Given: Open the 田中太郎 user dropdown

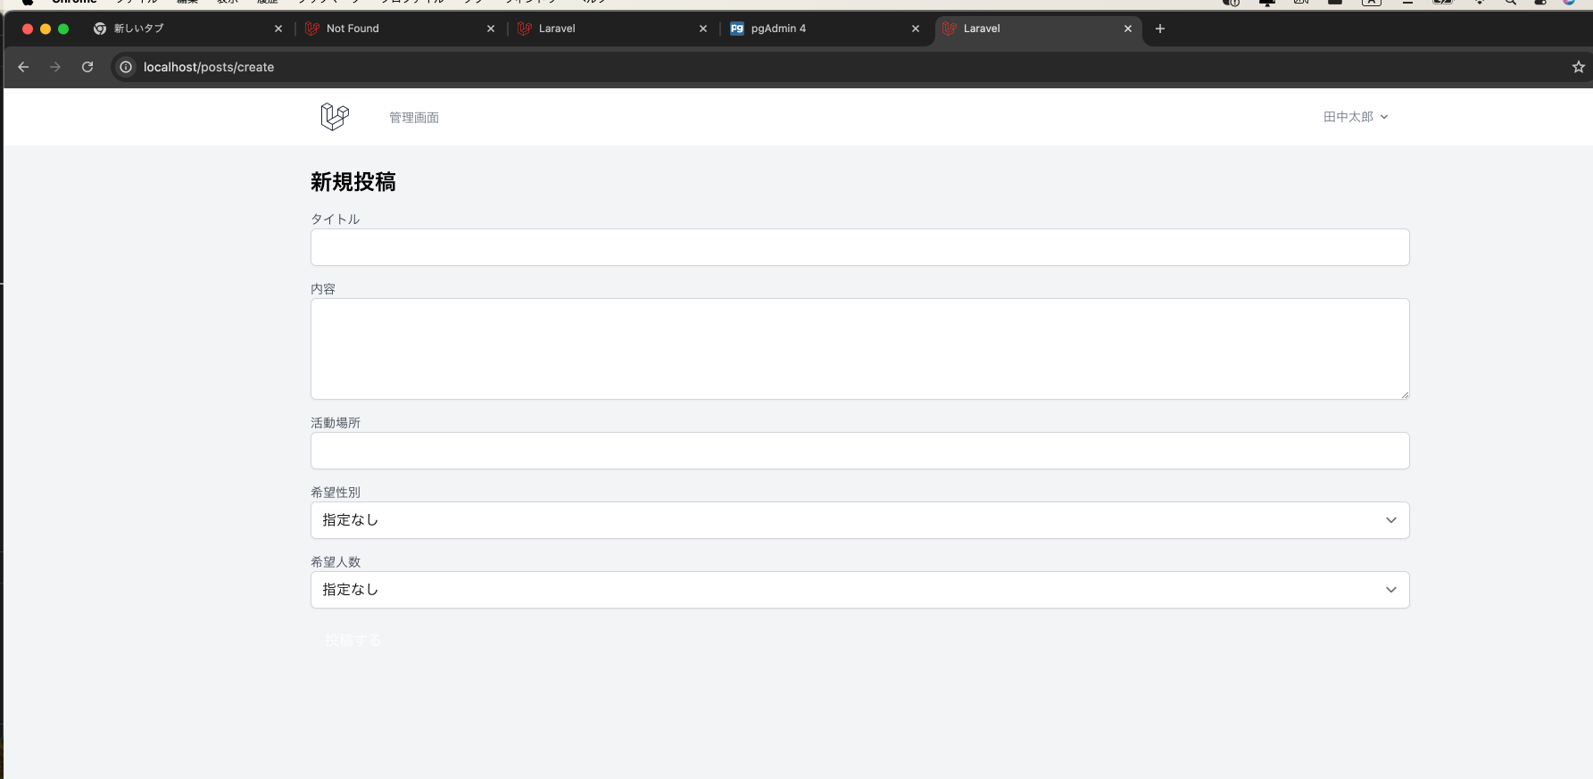Looking at the screenshot, I should tap(1356, 117).
